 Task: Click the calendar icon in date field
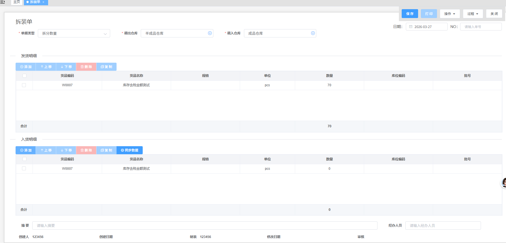coord(411,27)
